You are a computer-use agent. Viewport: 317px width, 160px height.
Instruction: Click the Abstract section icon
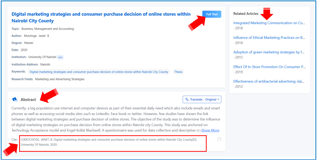click(x=15, y=99)
